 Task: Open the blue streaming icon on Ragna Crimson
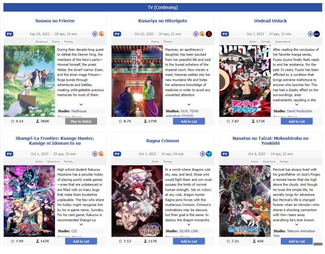click(209, 154)
